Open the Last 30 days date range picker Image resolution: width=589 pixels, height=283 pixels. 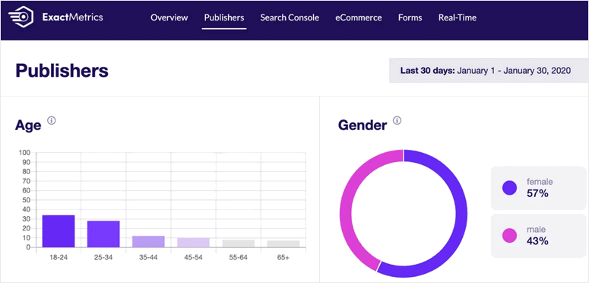(489, 70)
